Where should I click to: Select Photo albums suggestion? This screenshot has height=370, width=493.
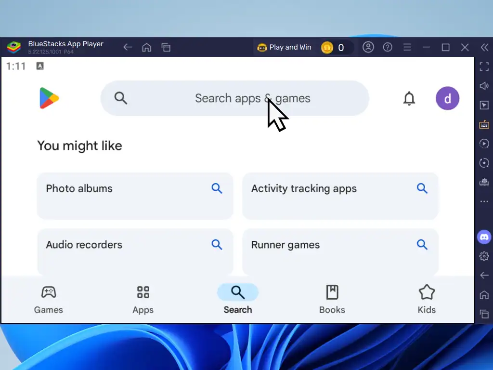tap(135, 195)
